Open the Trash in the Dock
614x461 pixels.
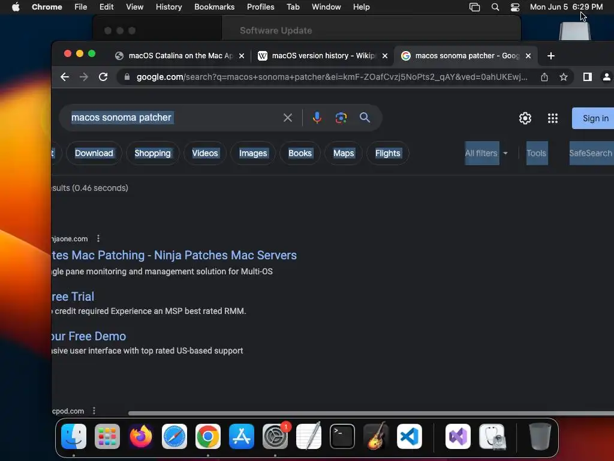tap(540, 436)
